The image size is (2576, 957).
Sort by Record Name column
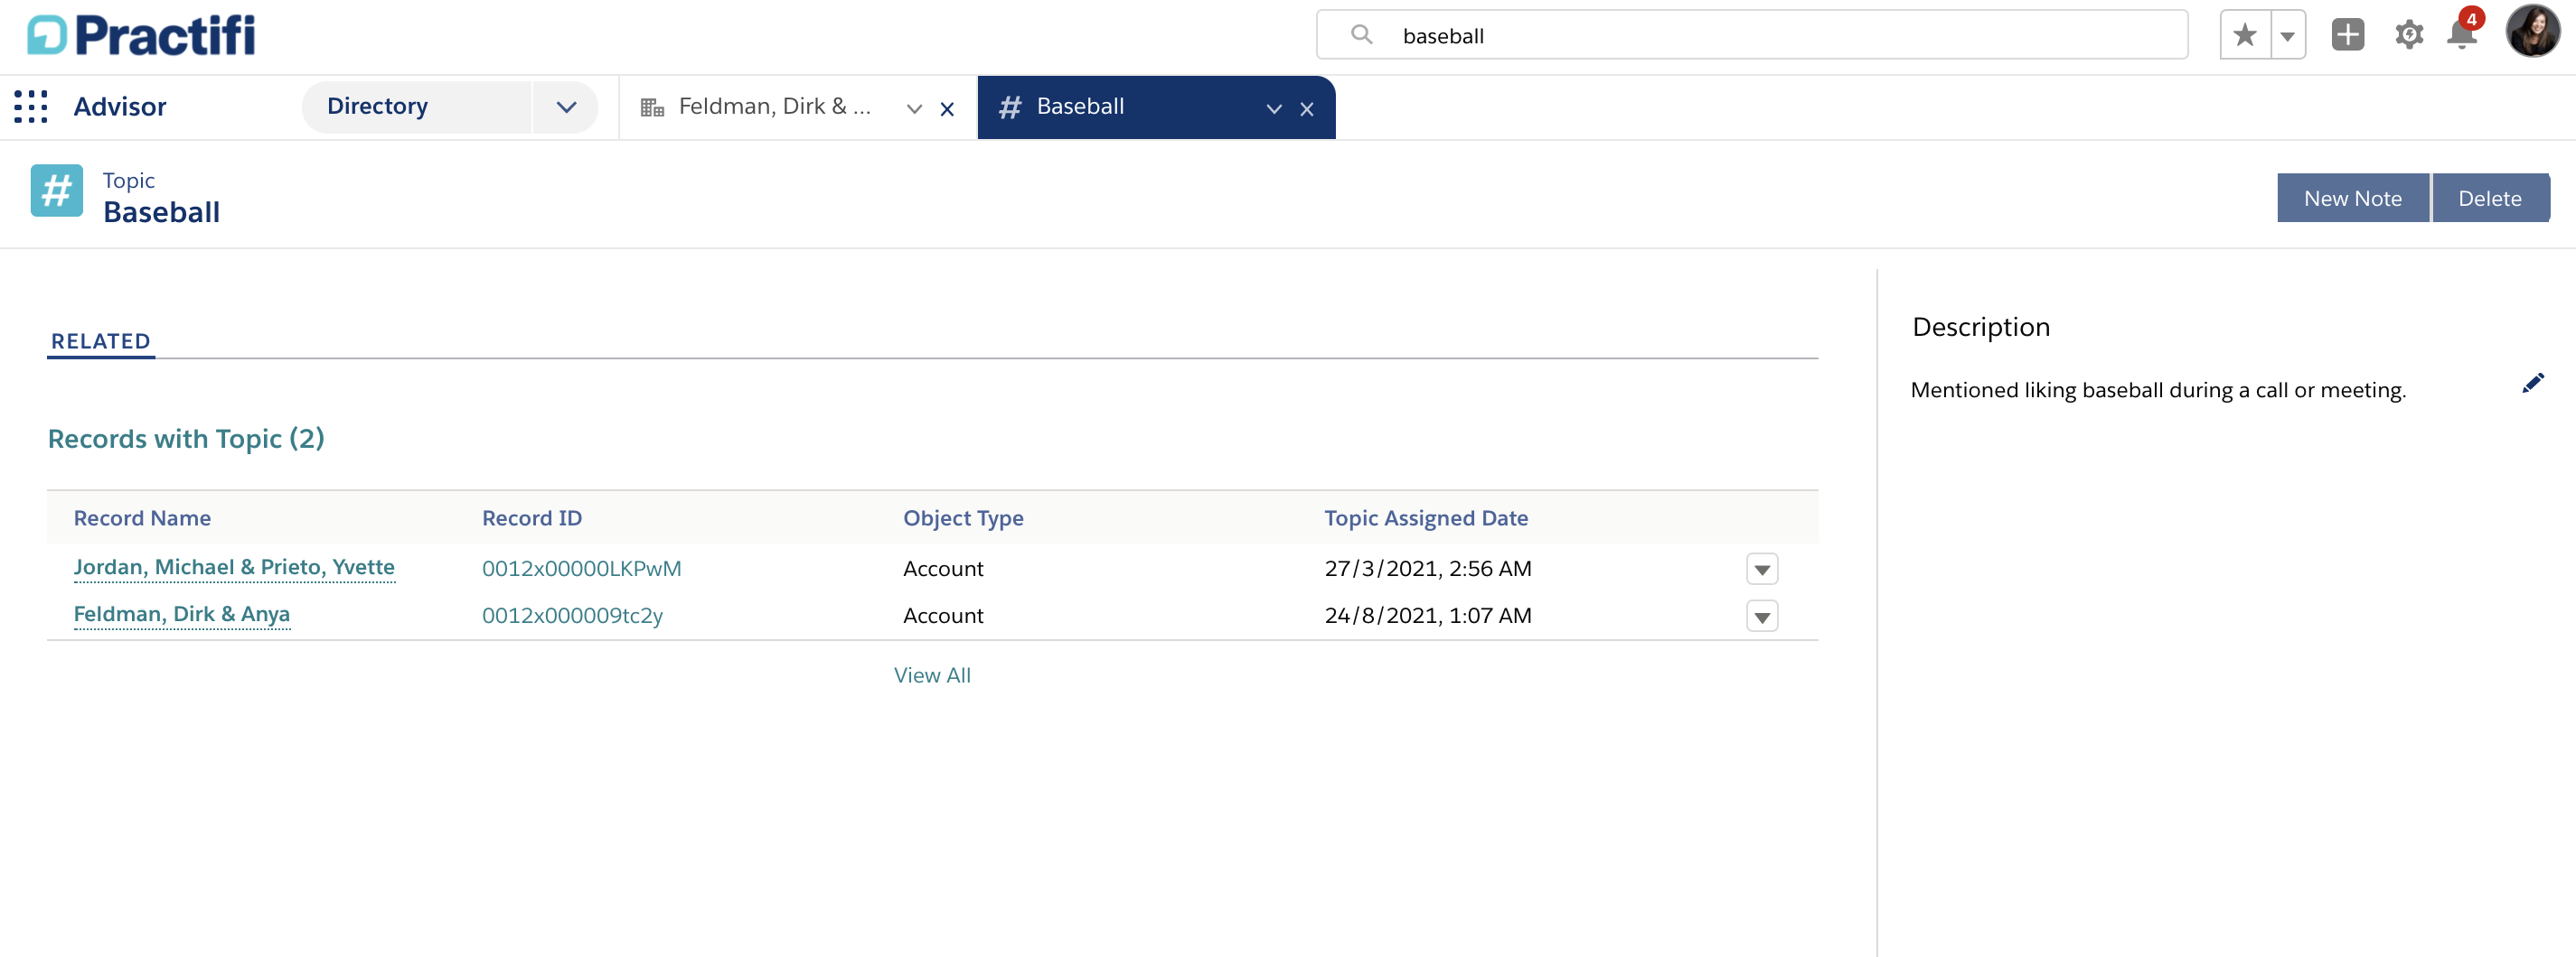click(x=142, y=517)
